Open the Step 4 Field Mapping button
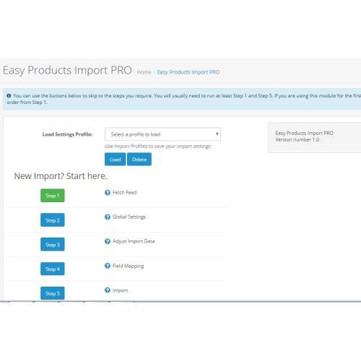 coord(53,269)
